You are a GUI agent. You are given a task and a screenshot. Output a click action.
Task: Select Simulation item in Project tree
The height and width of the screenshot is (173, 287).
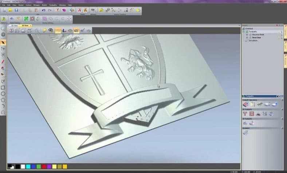click(x=253, y=40)
